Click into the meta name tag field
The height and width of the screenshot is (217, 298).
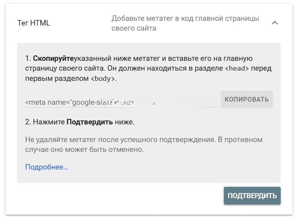121,102
